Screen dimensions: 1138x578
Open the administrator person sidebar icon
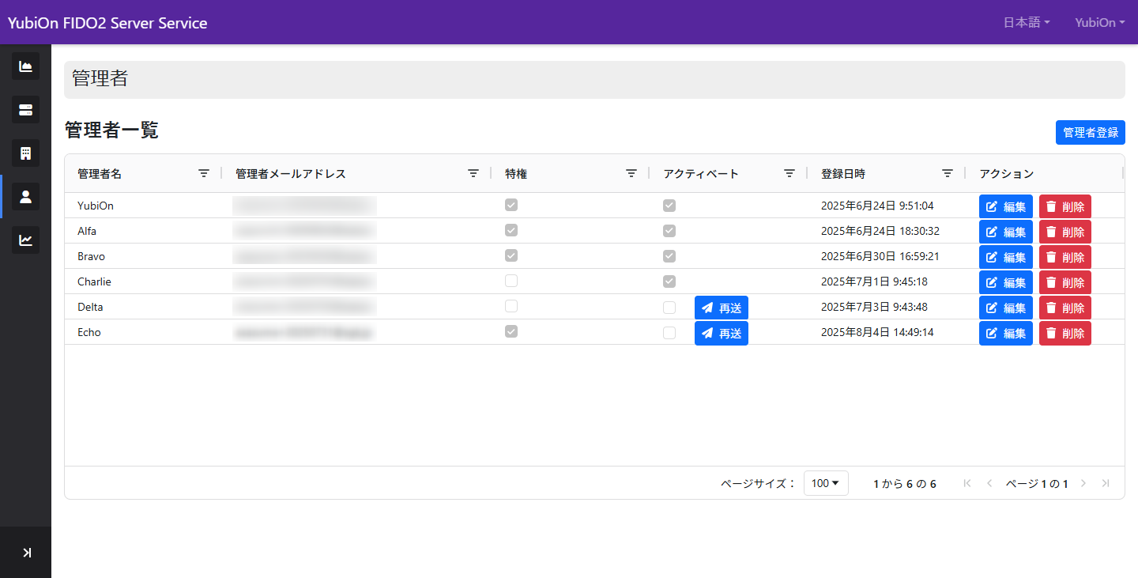pos(25,197)
